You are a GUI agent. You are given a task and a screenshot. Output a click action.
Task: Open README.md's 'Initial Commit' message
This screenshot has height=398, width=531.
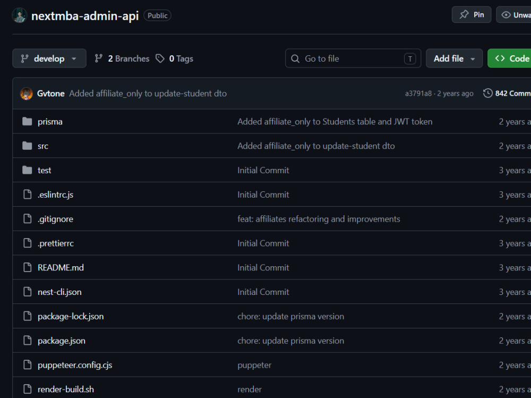click(x=263, y=267)
